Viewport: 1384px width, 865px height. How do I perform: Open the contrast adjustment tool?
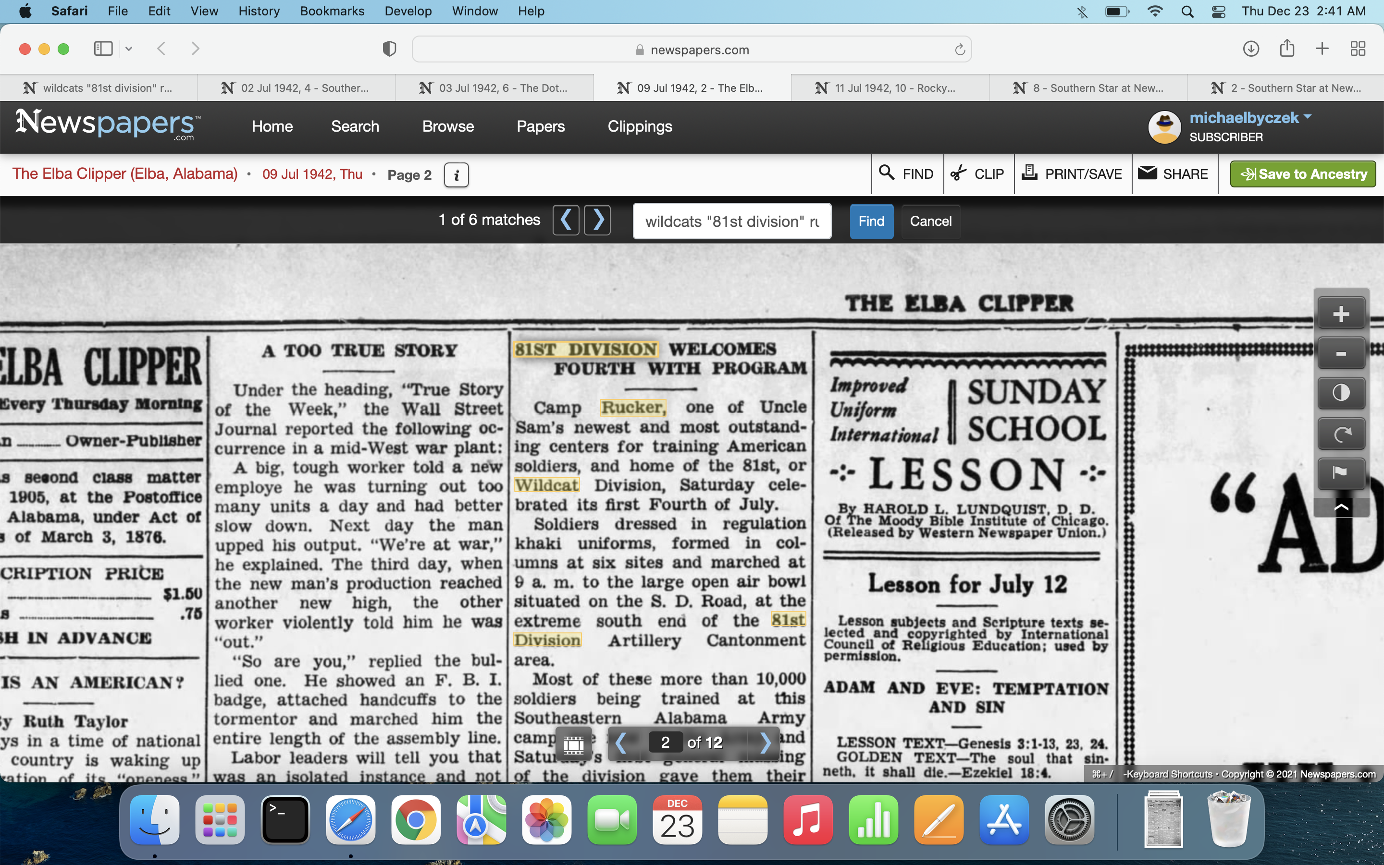coord(1341,393)
